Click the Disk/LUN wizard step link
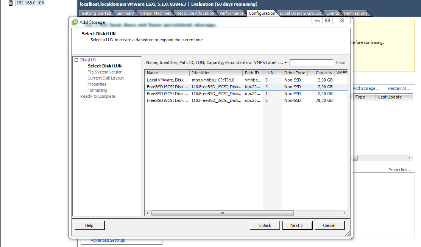Screen dimensions: 421x247 [88, 60]
